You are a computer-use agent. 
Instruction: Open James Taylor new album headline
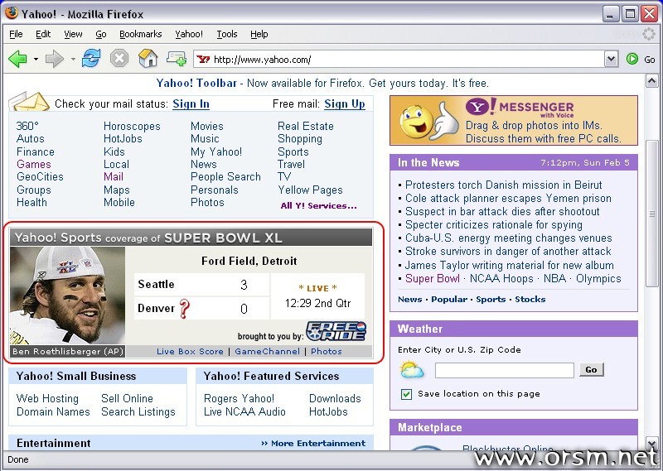coord(510,265)
